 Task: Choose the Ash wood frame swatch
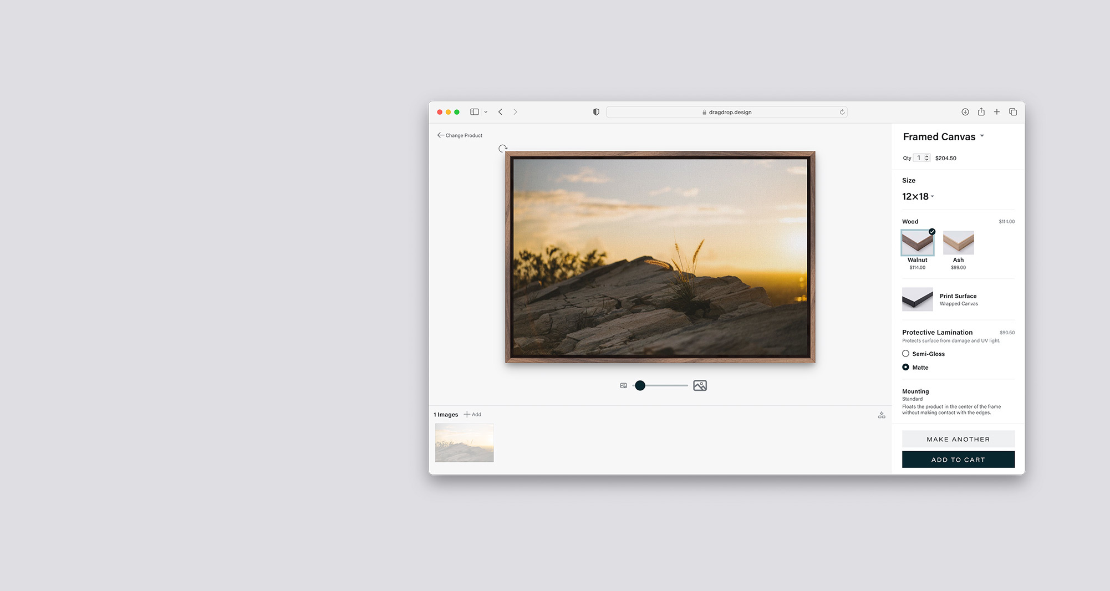click(x=958, y=243)
